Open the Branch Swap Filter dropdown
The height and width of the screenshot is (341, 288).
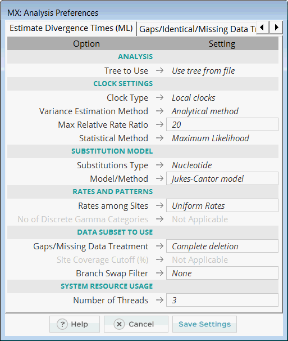pos(222,273)
